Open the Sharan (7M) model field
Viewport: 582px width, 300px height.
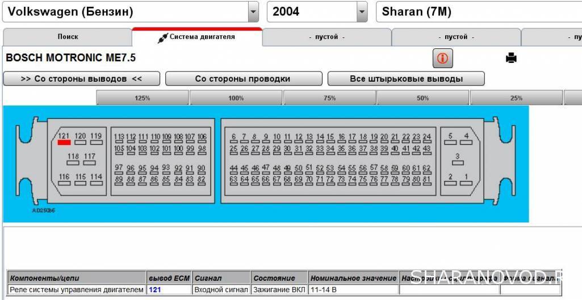(x=477, y=12)
